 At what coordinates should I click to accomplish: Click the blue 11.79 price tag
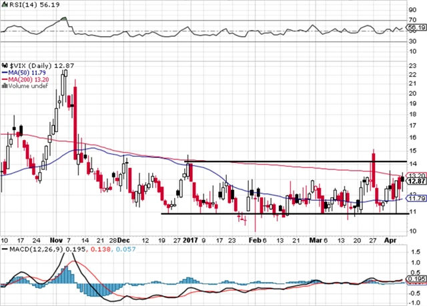tap(416, 198)
